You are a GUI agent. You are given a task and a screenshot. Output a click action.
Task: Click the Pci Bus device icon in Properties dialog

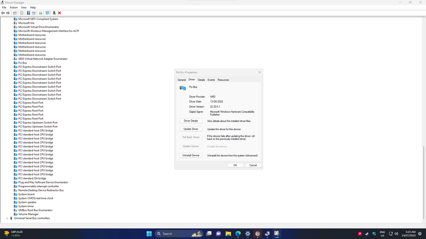(183, 88)
